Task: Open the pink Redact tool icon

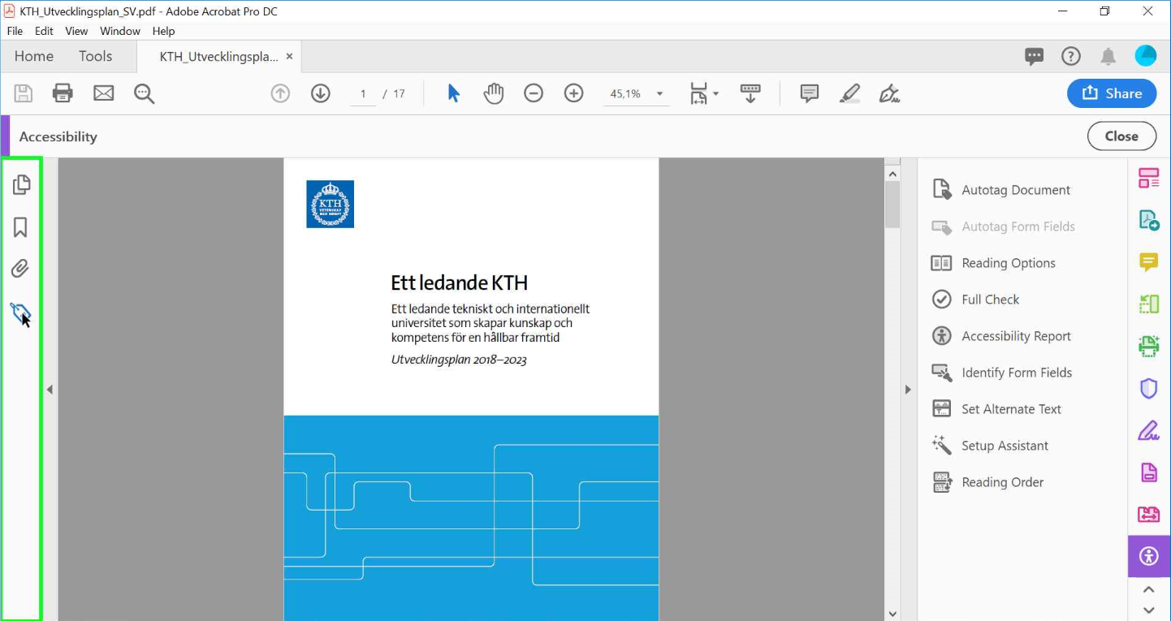Action: pyautogui.click(x=1149, y=514)
